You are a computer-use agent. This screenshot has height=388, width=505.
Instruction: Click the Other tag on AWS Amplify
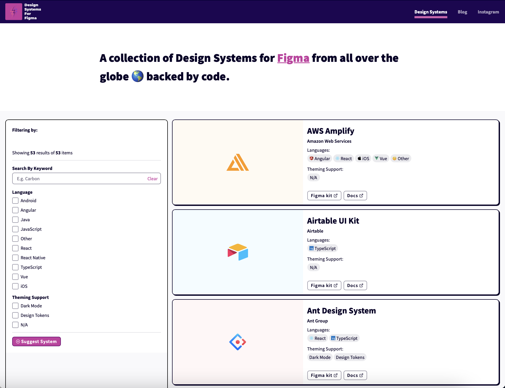tap(401, 159)
